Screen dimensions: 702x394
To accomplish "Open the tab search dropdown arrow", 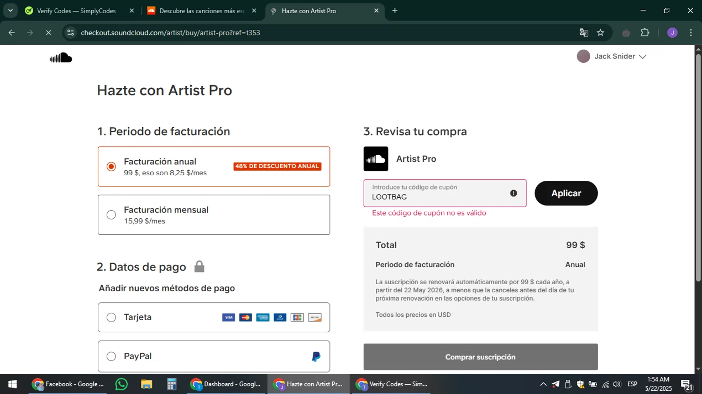I will [10, 11].
